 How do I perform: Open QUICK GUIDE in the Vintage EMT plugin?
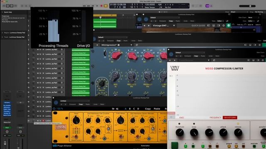point(198,26)
